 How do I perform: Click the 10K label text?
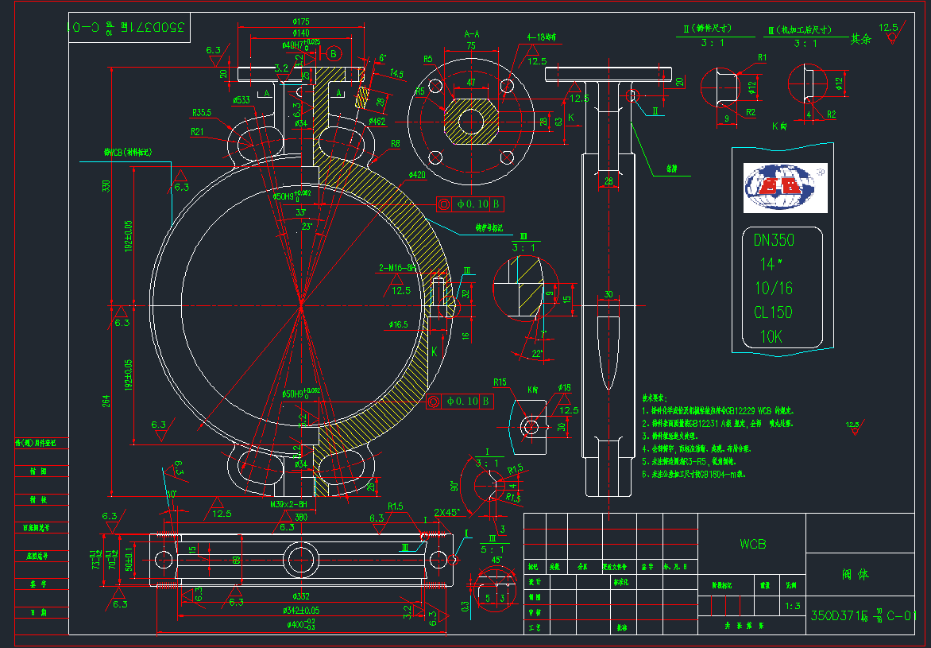[771, 337]
